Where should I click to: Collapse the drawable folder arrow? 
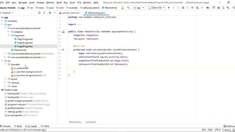pyautogui.click(x=5, y=65)
